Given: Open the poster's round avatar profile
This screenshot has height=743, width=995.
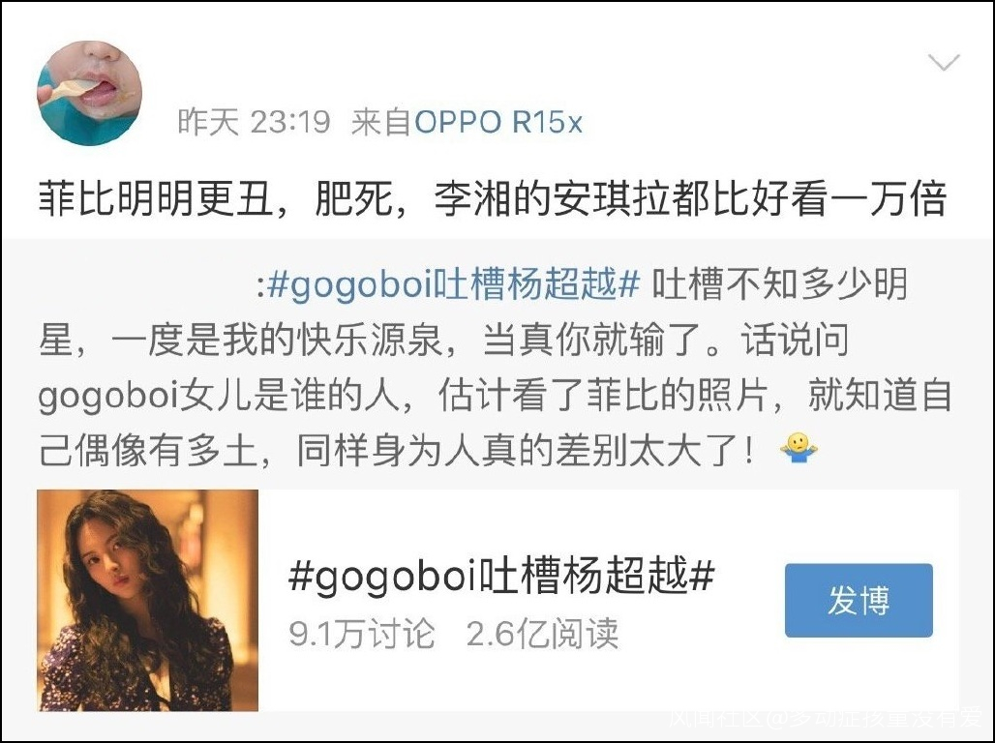Looking at the screenshot, I should (x=89, y=93).
